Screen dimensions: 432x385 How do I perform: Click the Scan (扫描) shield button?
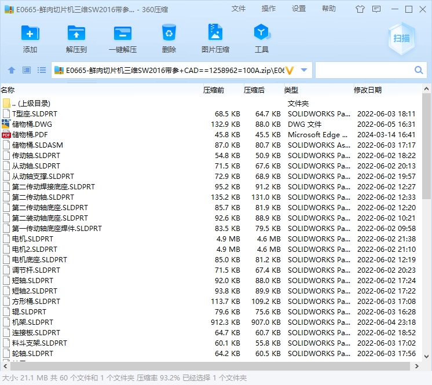pos(401,38)
